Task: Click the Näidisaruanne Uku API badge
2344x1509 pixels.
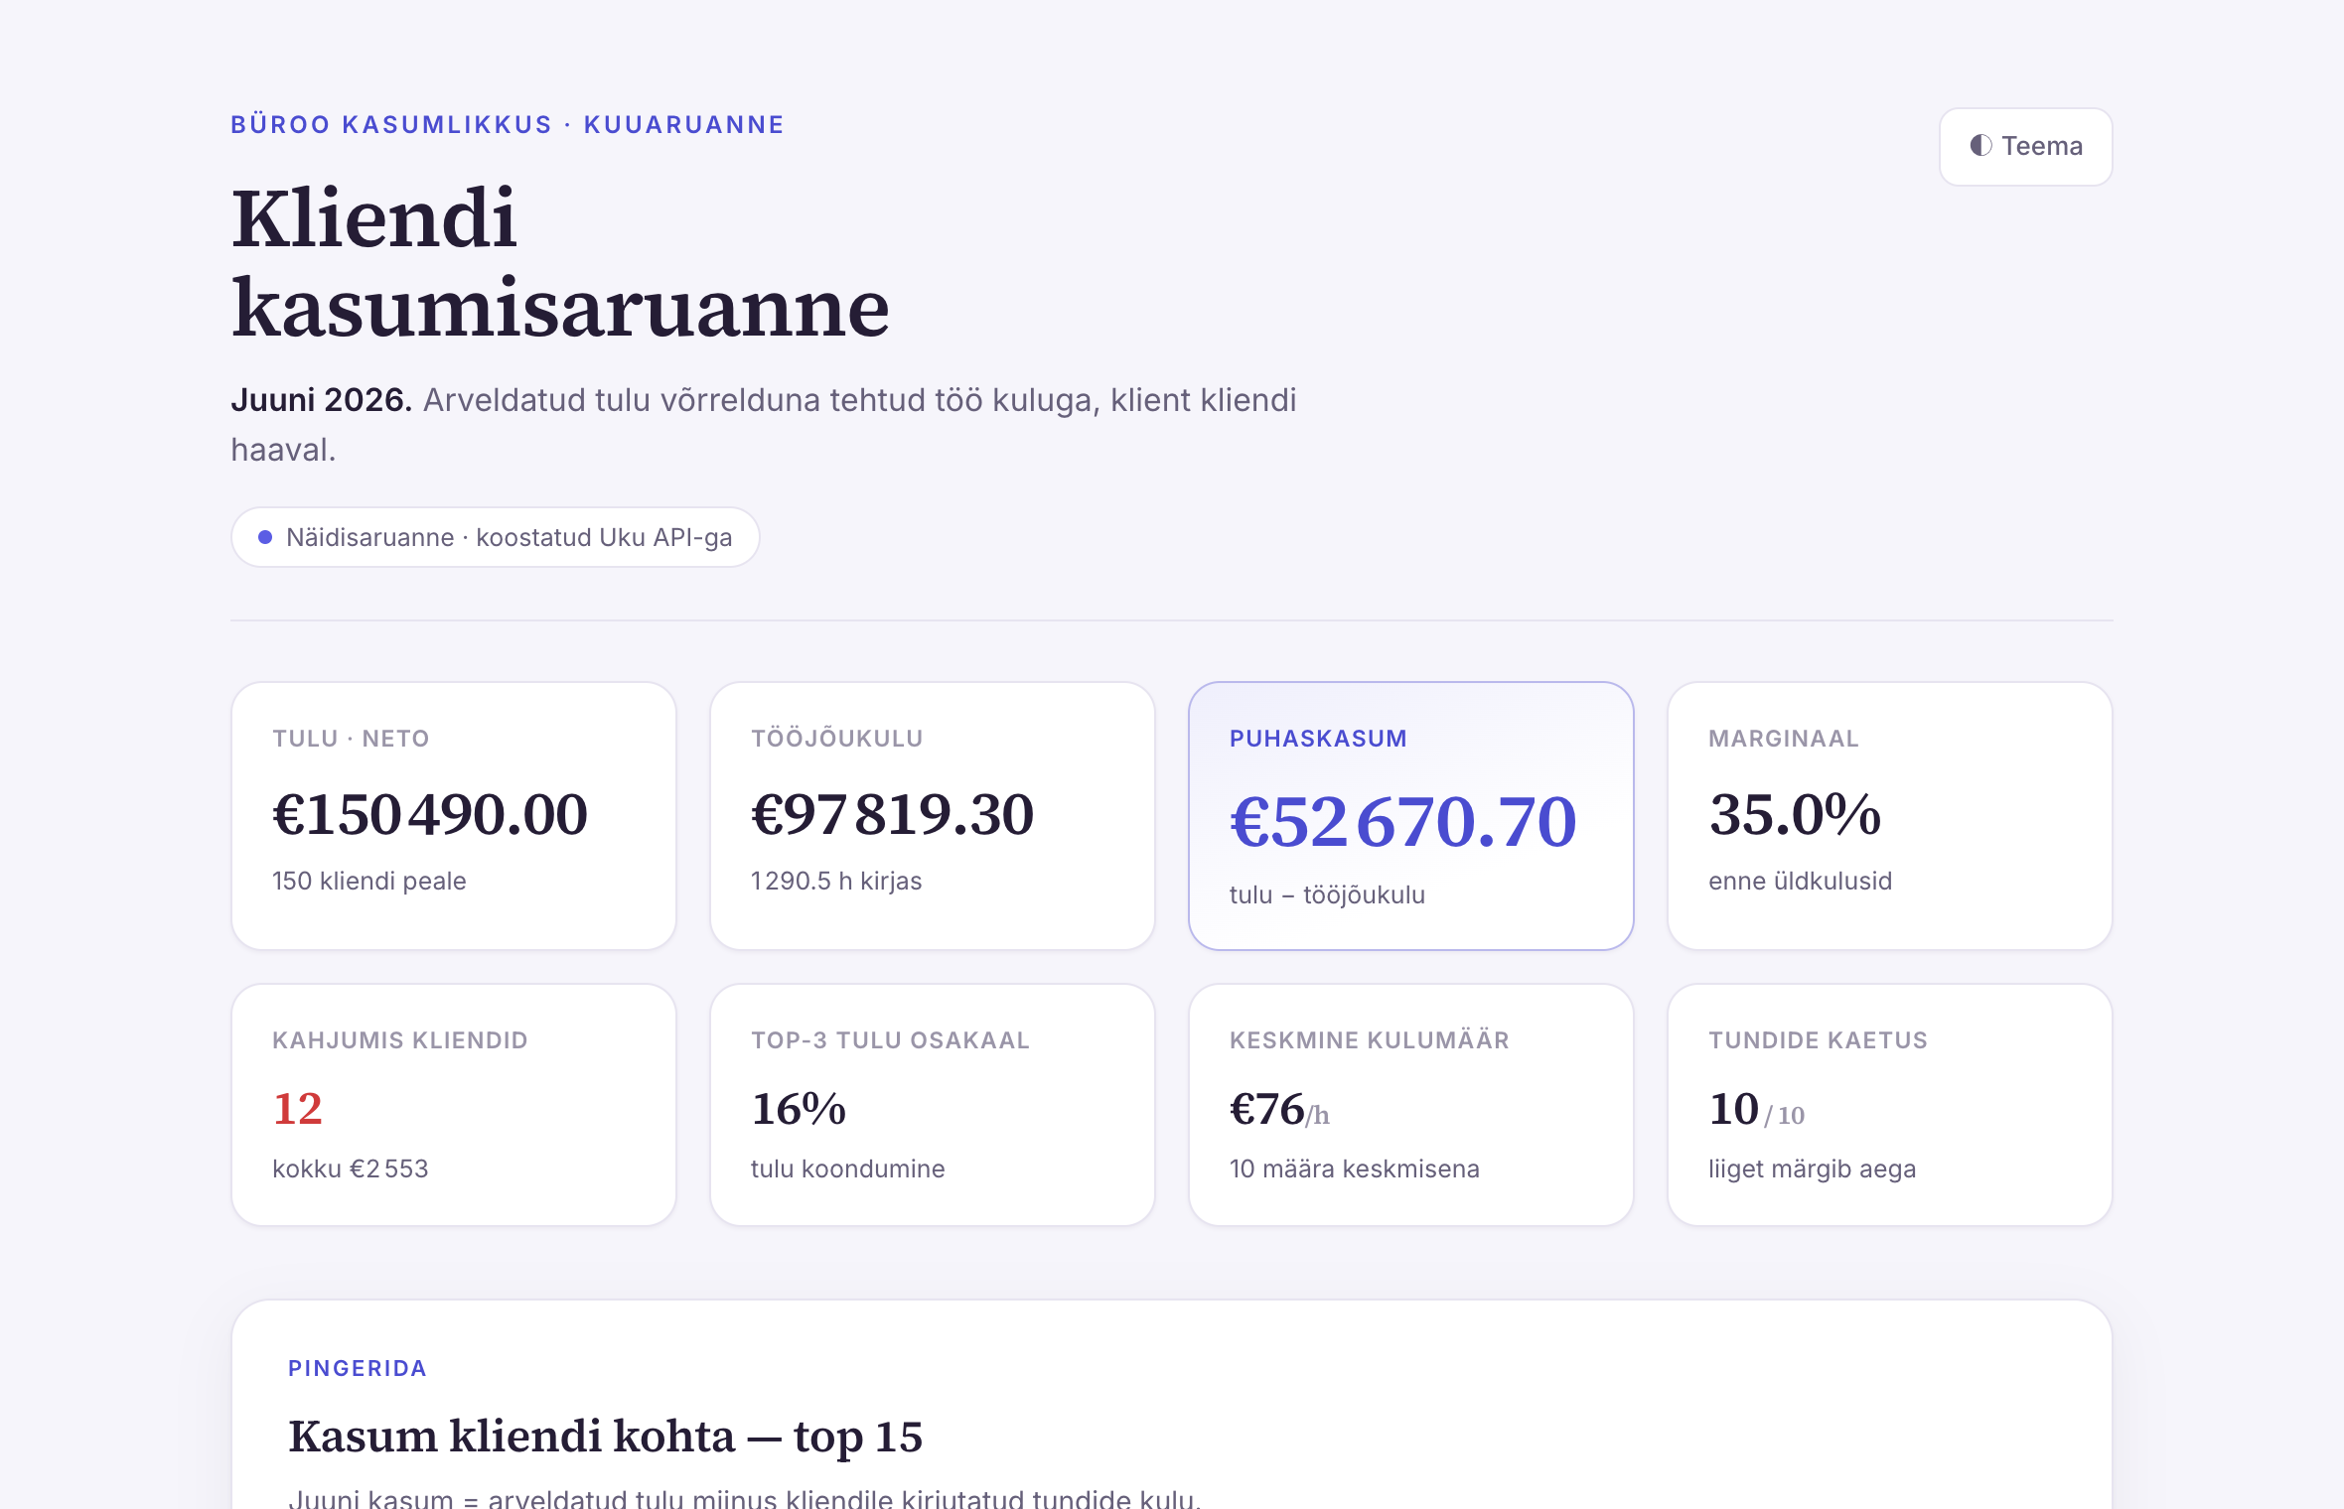Action: point(495,537)
